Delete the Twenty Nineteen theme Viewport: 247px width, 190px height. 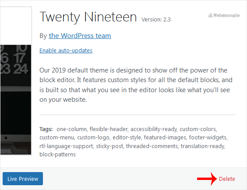pyautogui.click(x=227, y=179)
